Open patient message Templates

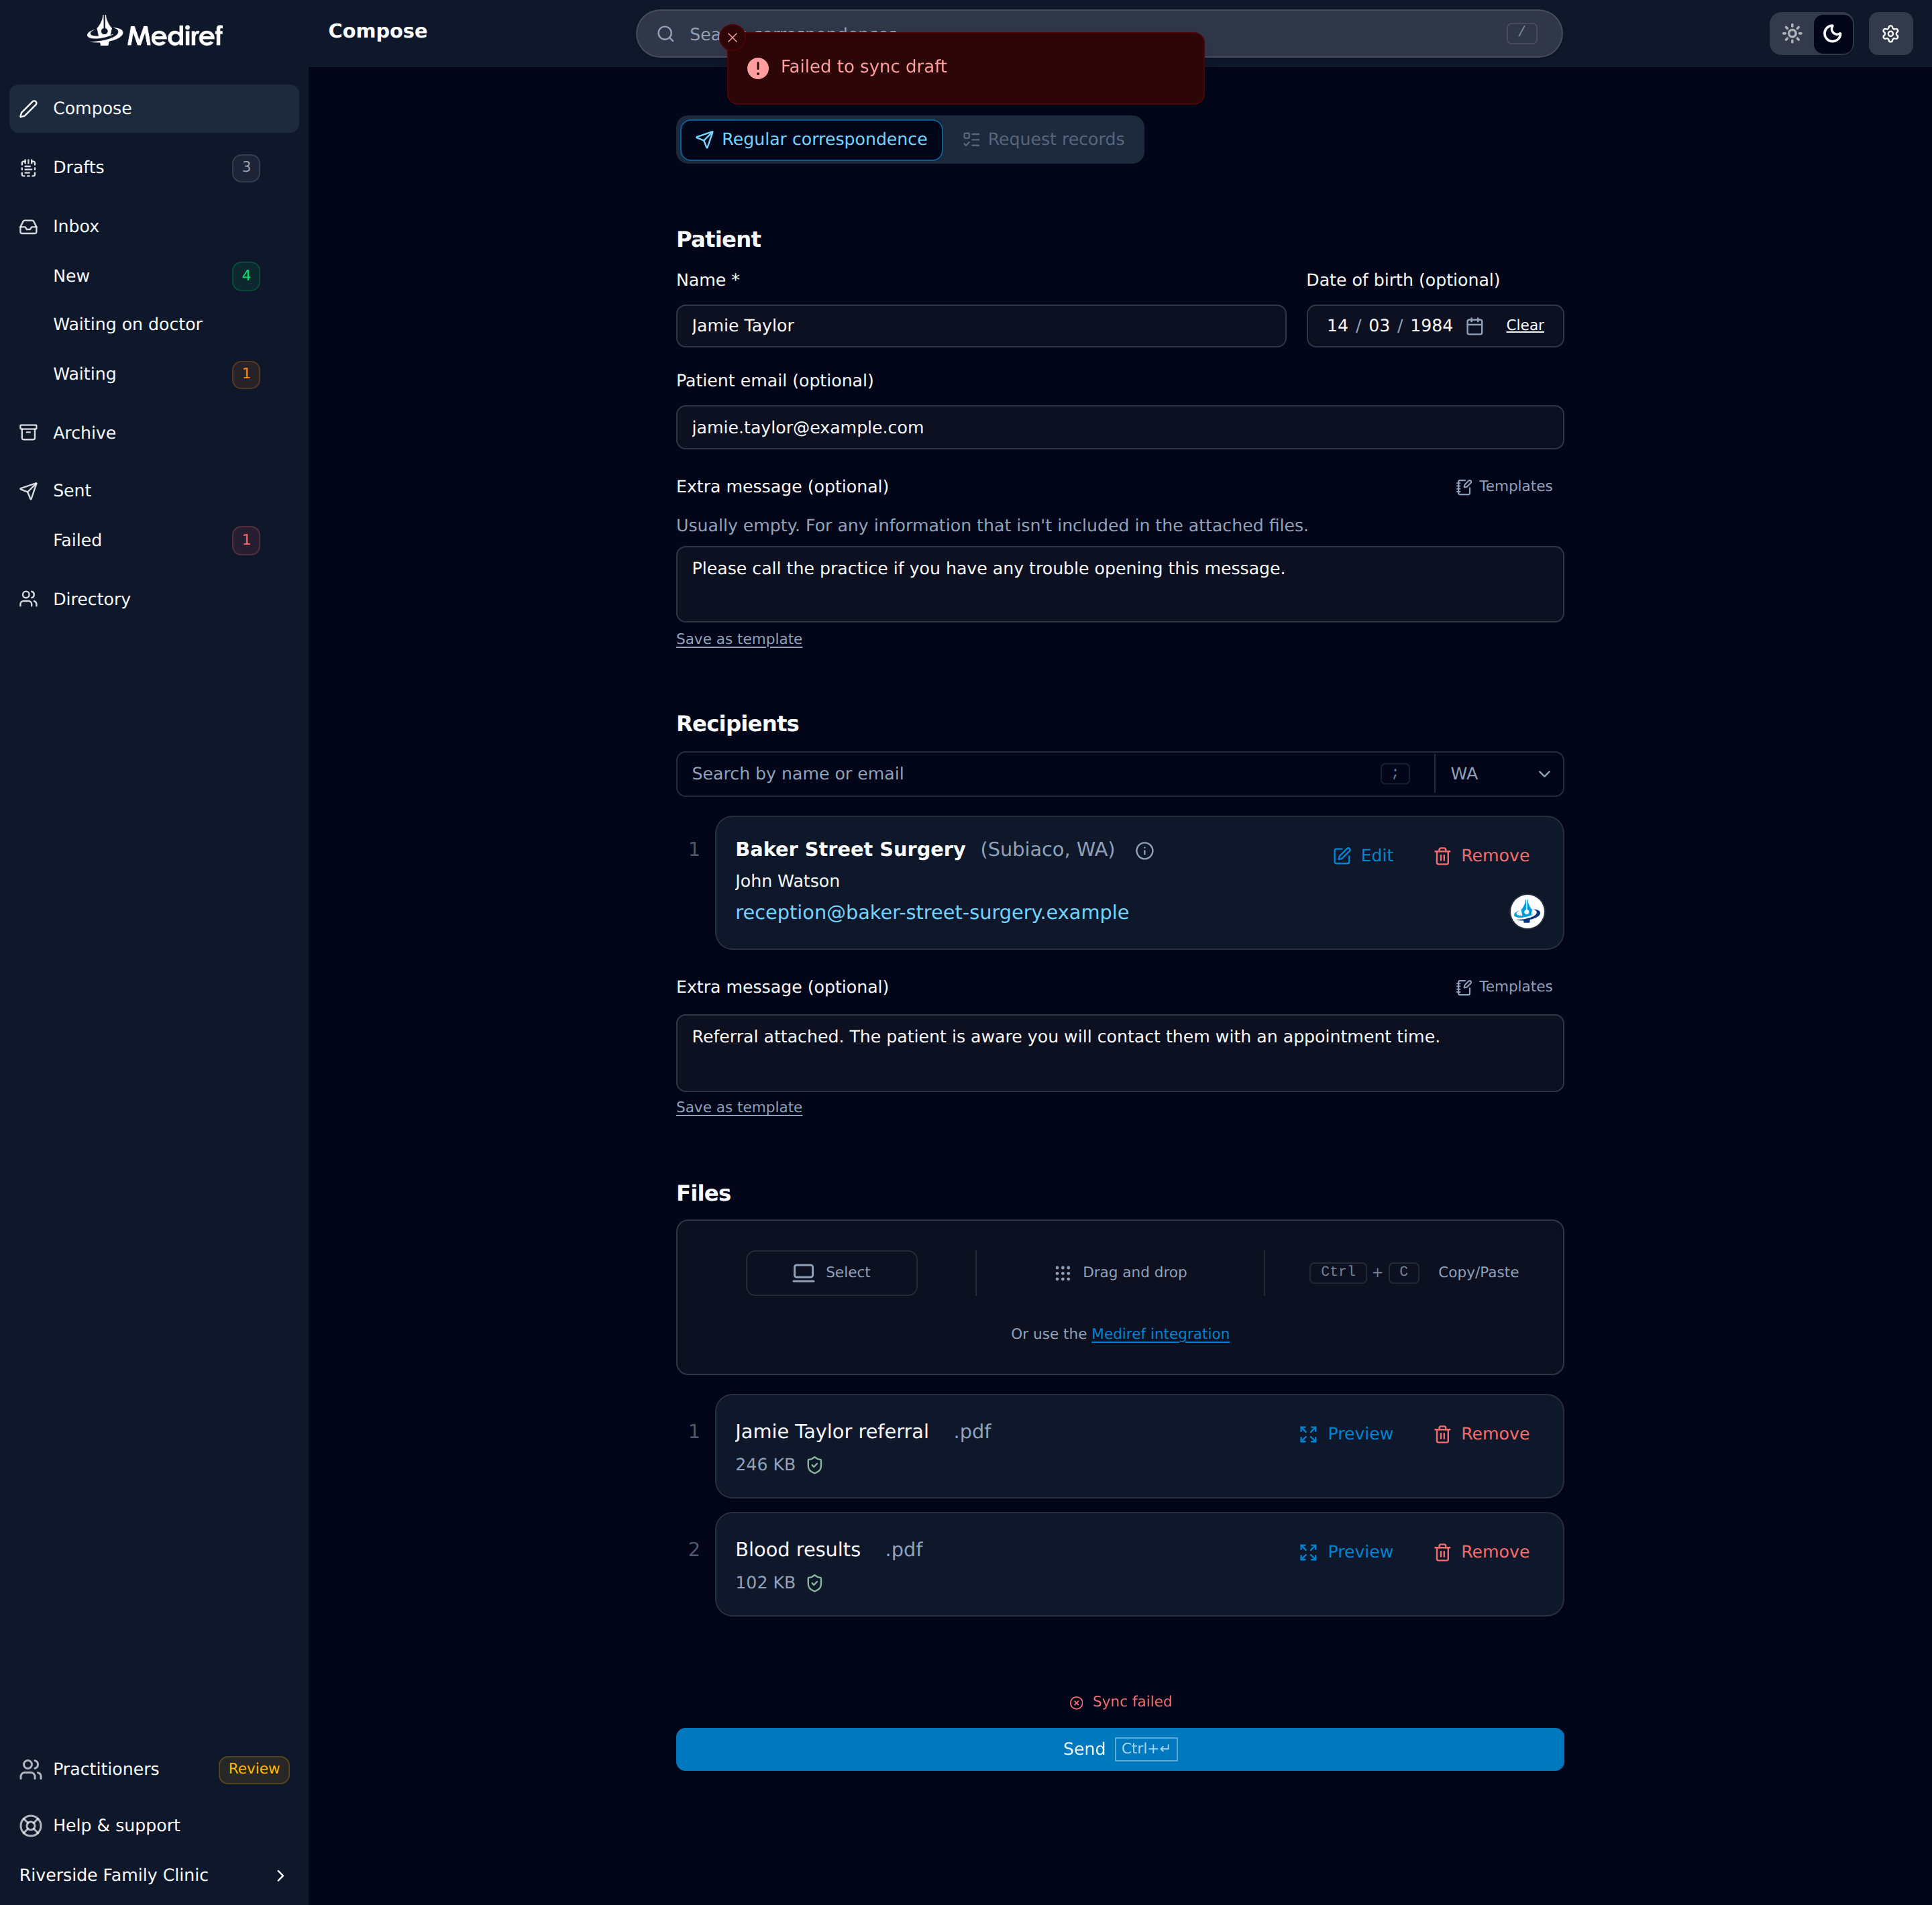point(1504,486)
